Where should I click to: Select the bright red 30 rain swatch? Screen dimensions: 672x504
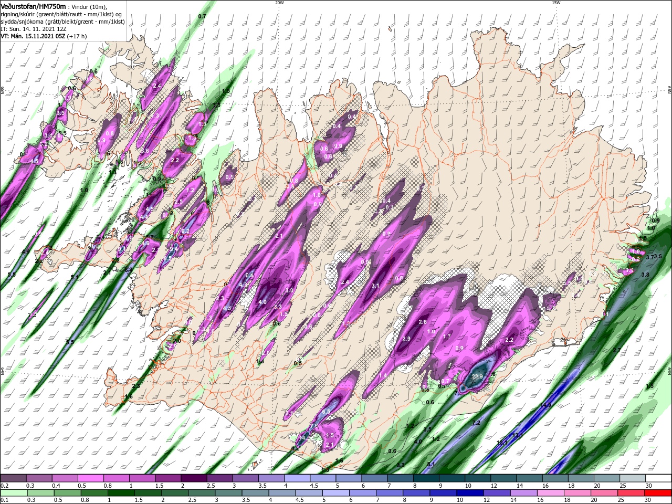click(657, 493)
